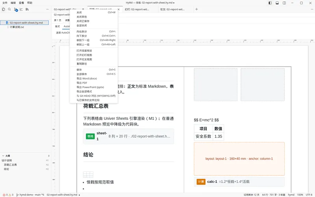The width and height of the screenshot is (315, 197).
Task: Toggle the split editor layout icon
Action: click(x=284, y=3)
